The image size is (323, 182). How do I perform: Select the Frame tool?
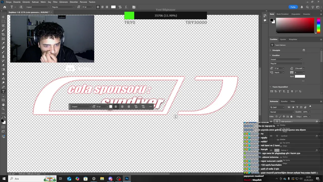point(3,39)
